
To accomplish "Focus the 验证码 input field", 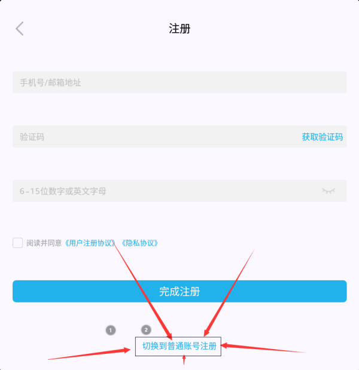I will pyautogui.click(x=156, y=137).
